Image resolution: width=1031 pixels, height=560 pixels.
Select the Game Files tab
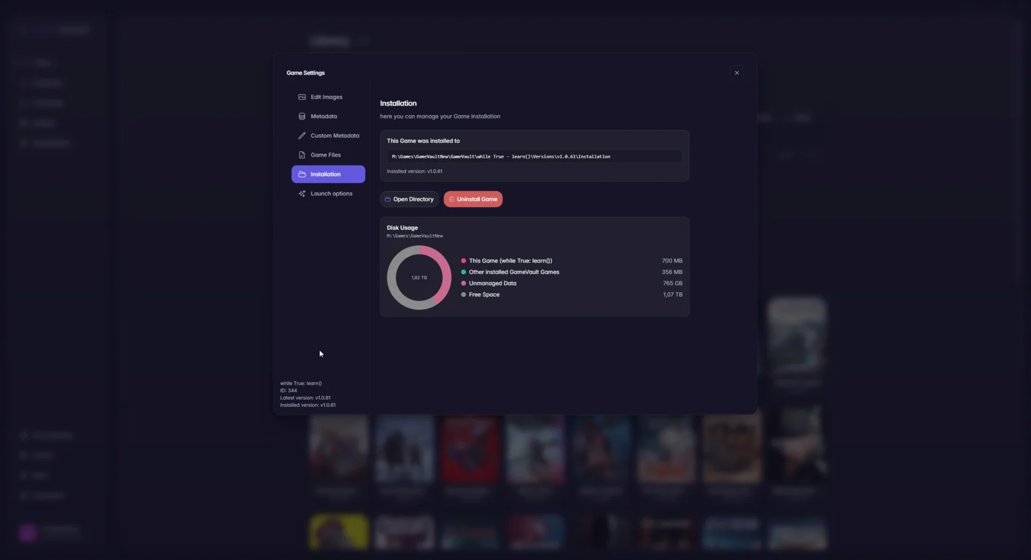328,155
